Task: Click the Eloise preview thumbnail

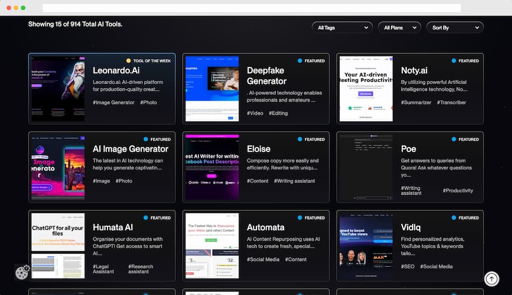Action: [x=212, y=167]
